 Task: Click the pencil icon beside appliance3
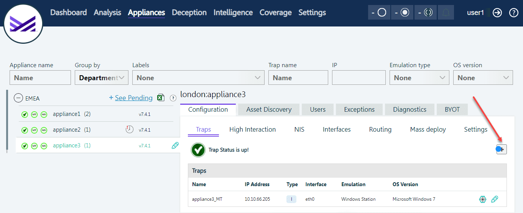point(175,145)
